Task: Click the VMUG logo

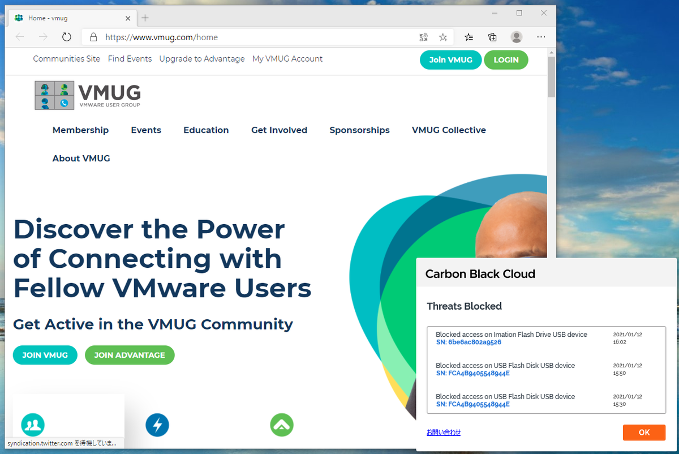Action: (x=88, y=95)
